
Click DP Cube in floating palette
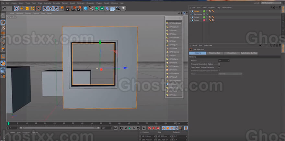pyautogui.click(x=174, y=34)
